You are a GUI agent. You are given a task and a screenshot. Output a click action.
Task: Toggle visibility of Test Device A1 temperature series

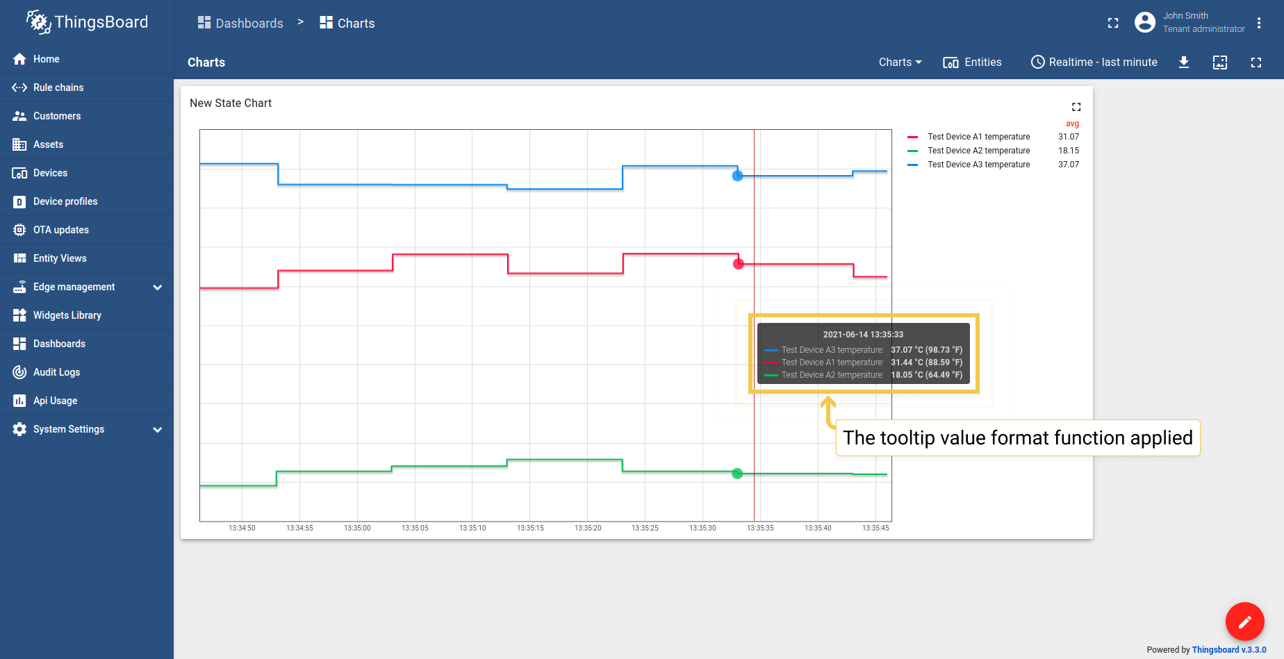click(978, 137)
